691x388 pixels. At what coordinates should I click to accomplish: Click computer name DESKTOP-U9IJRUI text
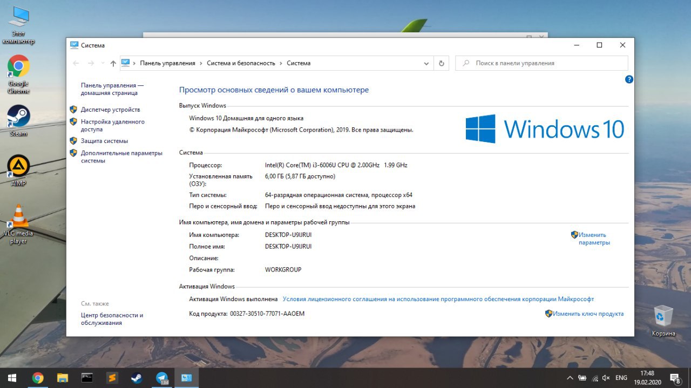[x=288, y=235]
